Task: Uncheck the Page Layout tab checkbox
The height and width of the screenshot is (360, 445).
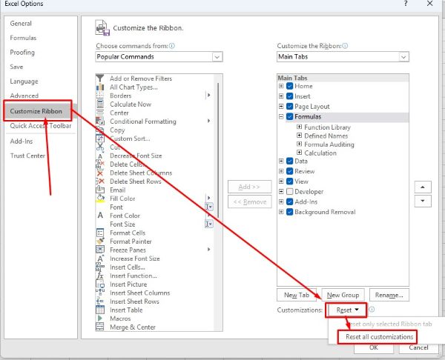Action: coord(289,107)
